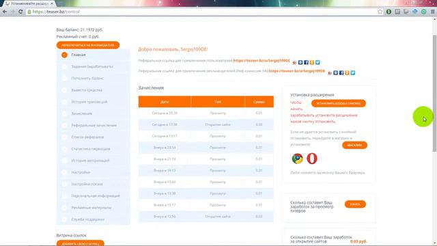Share user referral link on Facebook
437x246 pixels.
(x=306, y=62)
